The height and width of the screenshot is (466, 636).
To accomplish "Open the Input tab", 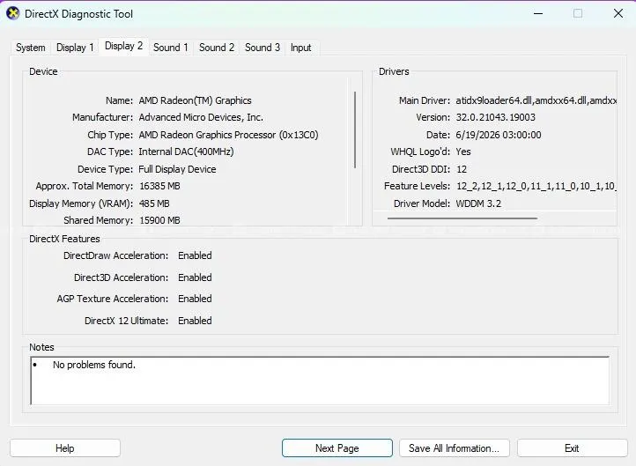I will 301,48.
